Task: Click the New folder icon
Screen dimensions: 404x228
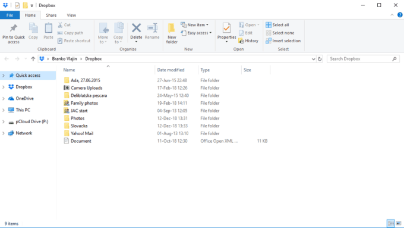Action: click(172, 28)
